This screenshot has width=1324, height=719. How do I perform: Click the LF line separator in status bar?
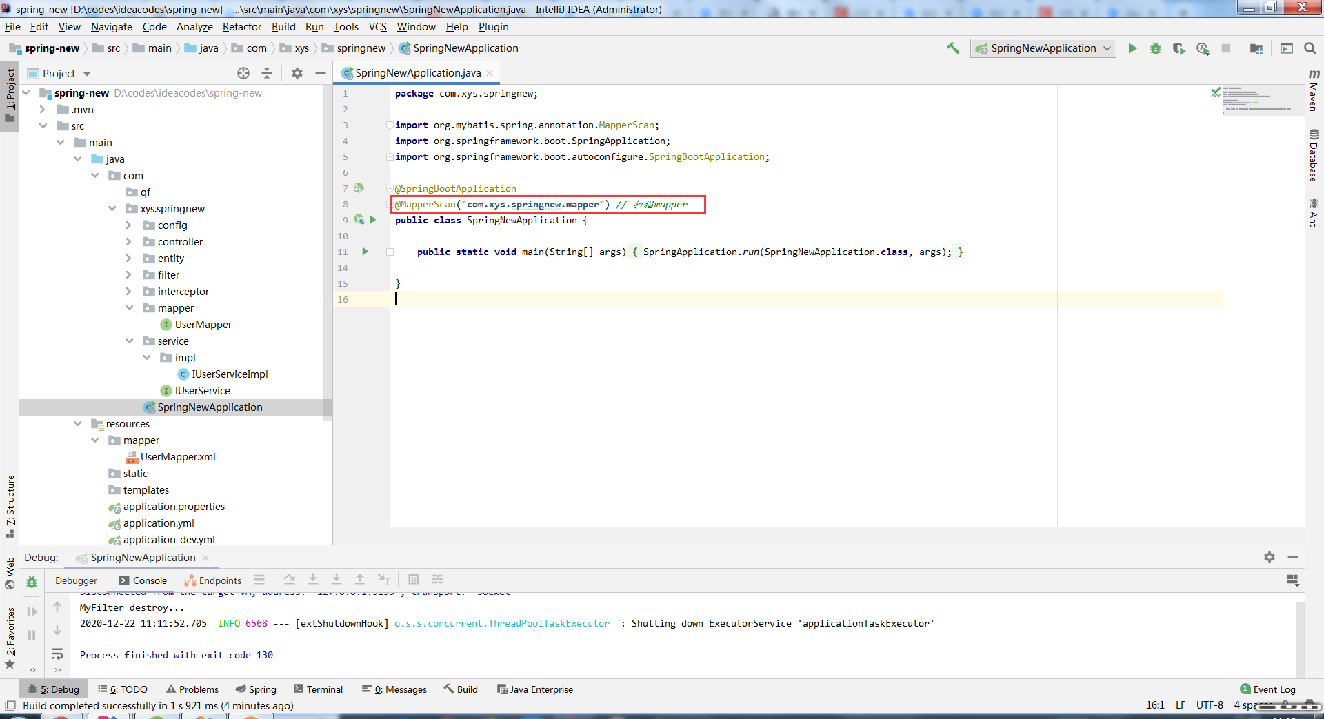click(x=1181, y=705)
